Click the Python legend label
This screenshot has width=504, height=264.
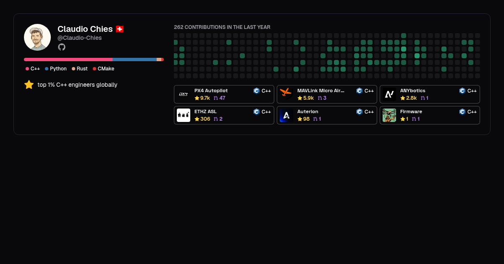(58, 69)
